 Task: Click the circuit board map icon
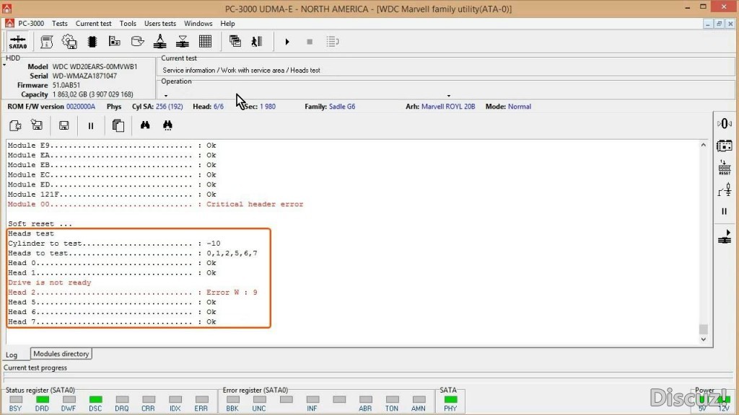coord(115,42)
